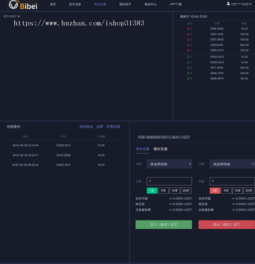Open the BTC/USDT pair dropdown
This screenshot has height=264, width=255.
click(12, 16)
